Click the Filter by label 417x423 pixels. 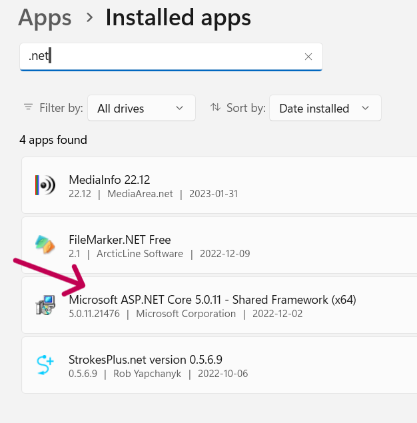61,108
